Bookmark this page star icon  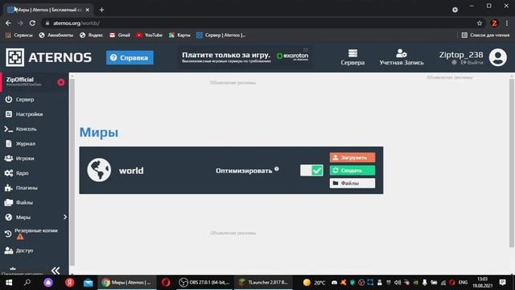pos(480,23)
